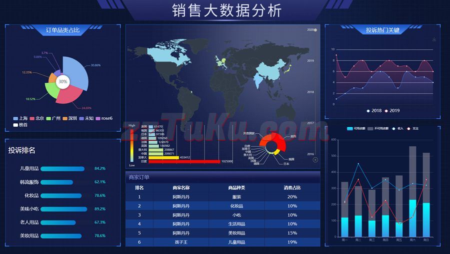The image size is (450, 254).
Task: Toggle the 2019 series legend in line chart
Action: (386, 111)
